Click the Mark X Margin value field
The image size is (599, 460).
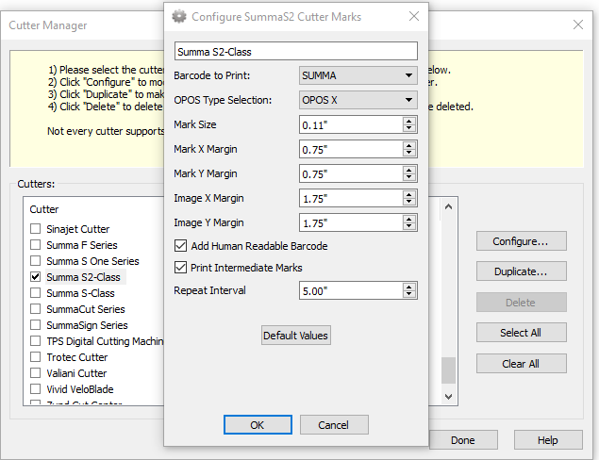pyautogui.click(x=351, y=149)
